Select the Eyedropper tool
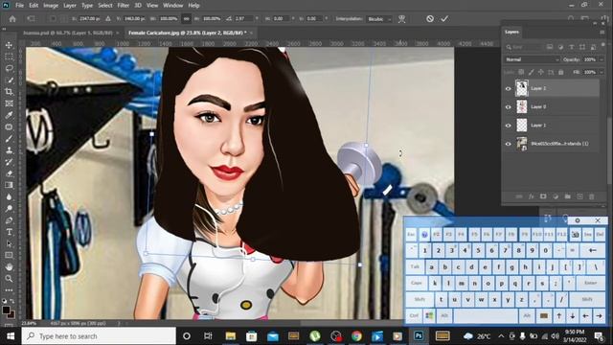 [9, 115]
